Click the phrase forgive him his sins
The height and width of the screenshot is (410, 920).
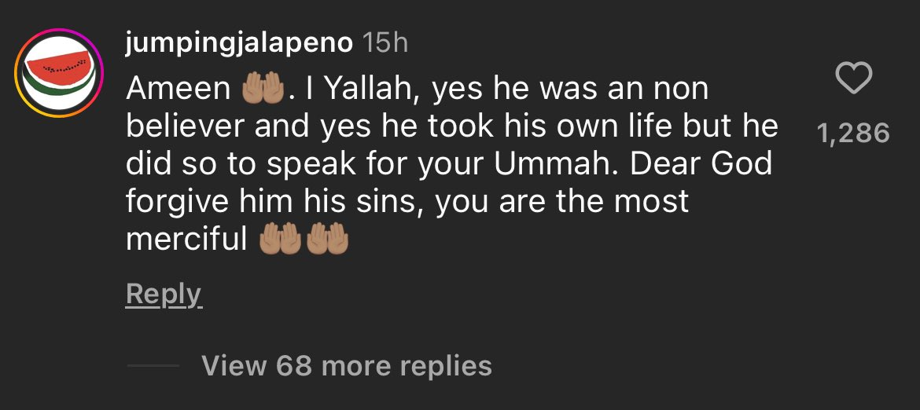tap(275, 202)
